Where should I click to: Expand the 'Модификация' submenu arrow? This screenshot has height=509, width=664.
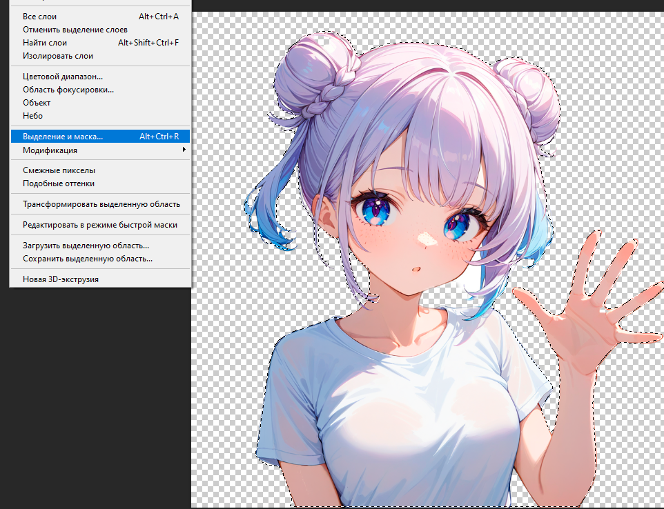tap(184, 150)
